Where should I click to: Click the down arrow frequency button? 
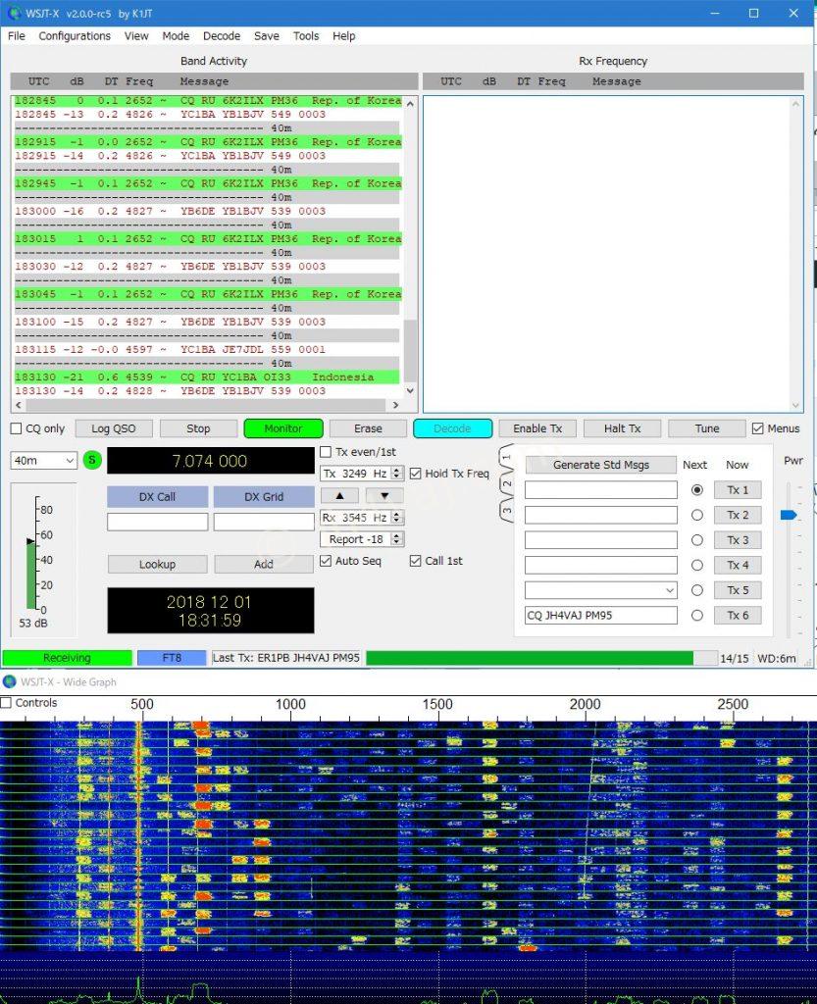384,495
